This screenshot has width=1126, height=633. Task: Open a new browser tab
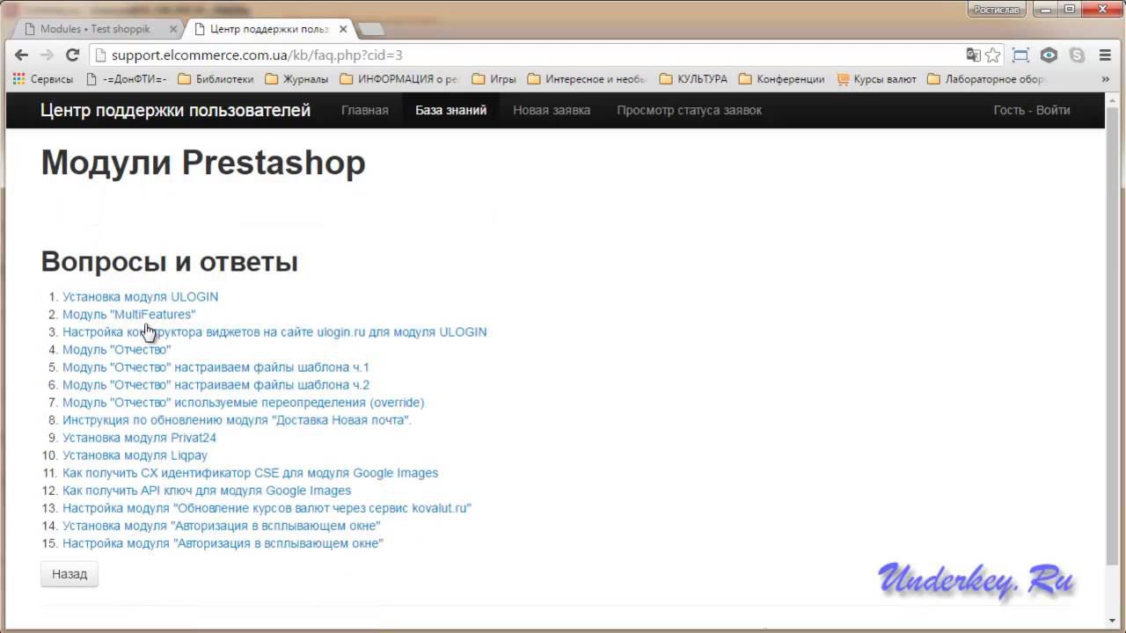tap(371, 29)
